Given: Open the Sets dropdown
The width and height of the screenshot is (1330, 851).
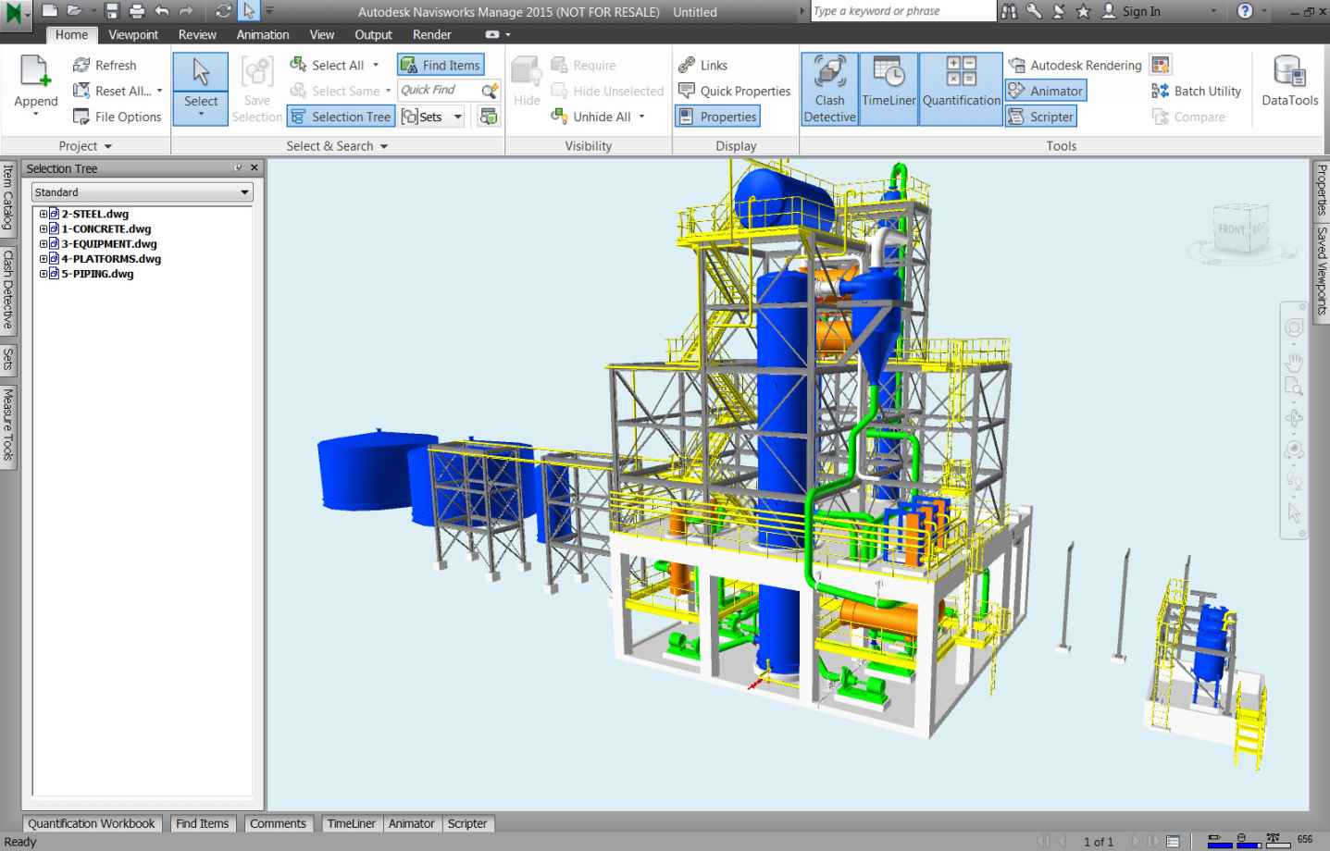Looking at the screenshot, I should (457, 117).
